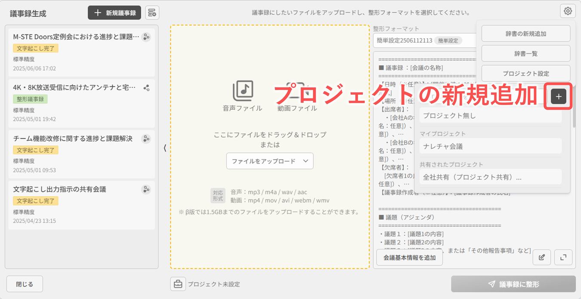The width and height of the screenshot is (581, 299).
Task: Collapse the sidebar using the chevron
Action: [164, 148]
